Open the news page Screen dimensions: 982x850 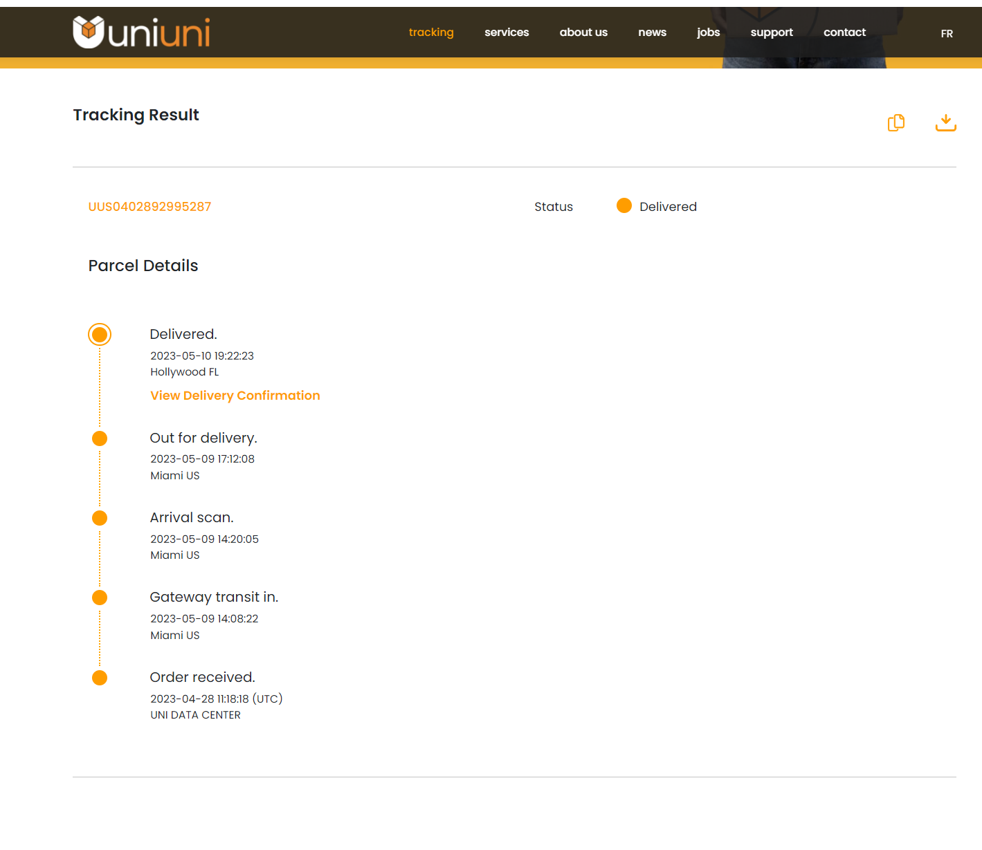652,33
